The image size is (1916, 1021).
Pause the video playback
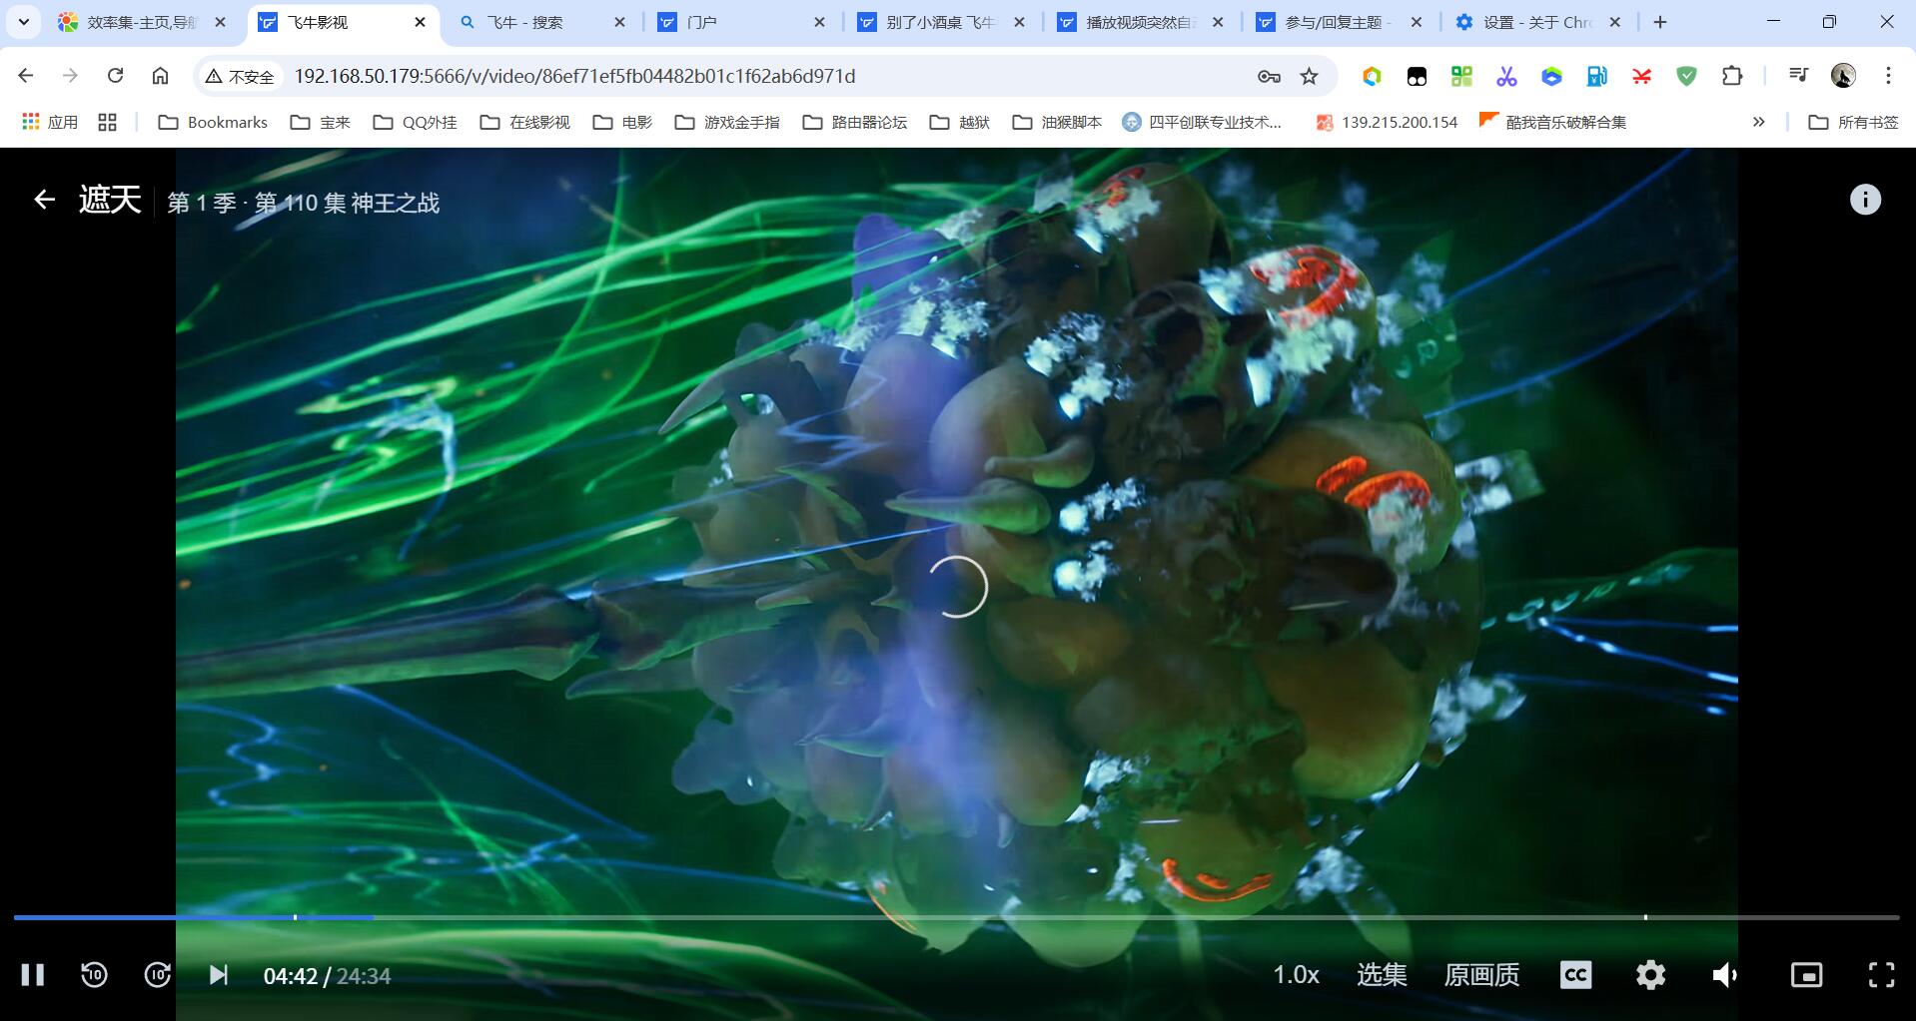coord(33,975)
